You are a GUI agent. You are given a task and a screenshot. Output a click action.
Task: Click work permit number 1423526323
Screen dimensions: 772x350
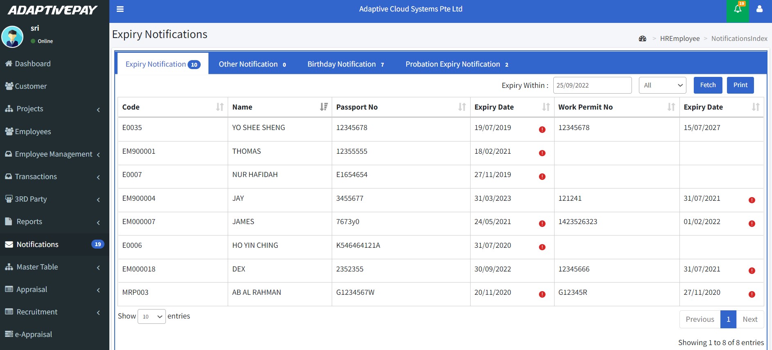pos(577,222)
